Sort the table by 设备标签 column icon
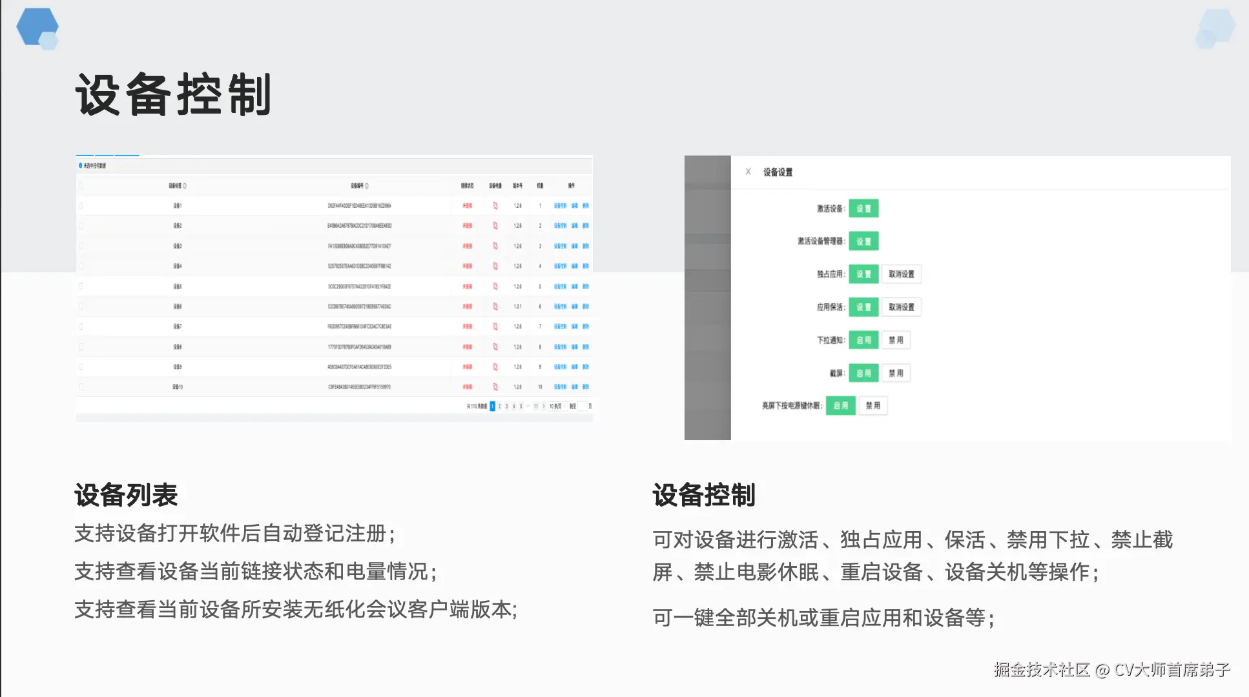Image resolution: width=1249 pixels, height=697 pixels. point(185,187)
